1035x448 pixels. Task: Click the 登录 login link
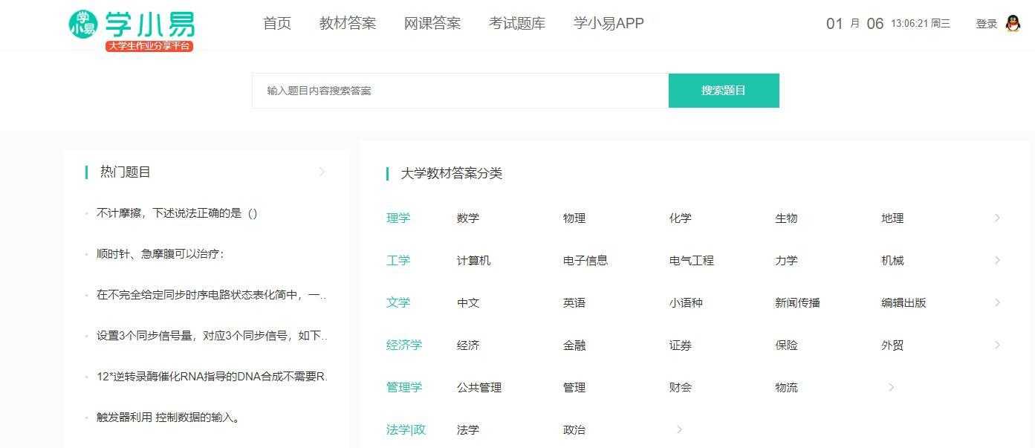click(x=986, y=23)
